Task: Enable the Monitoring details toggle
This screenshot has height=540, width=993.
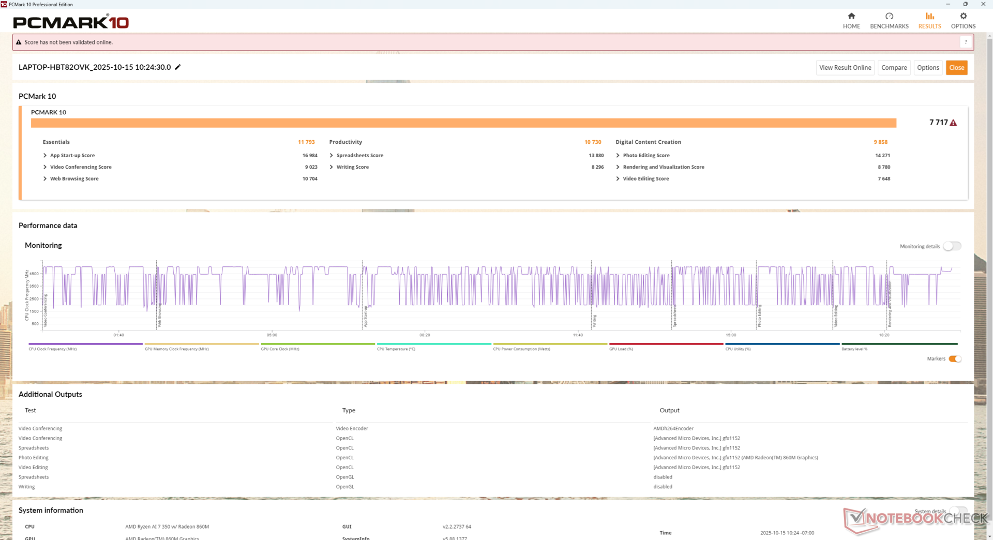Action: [952, 246]
